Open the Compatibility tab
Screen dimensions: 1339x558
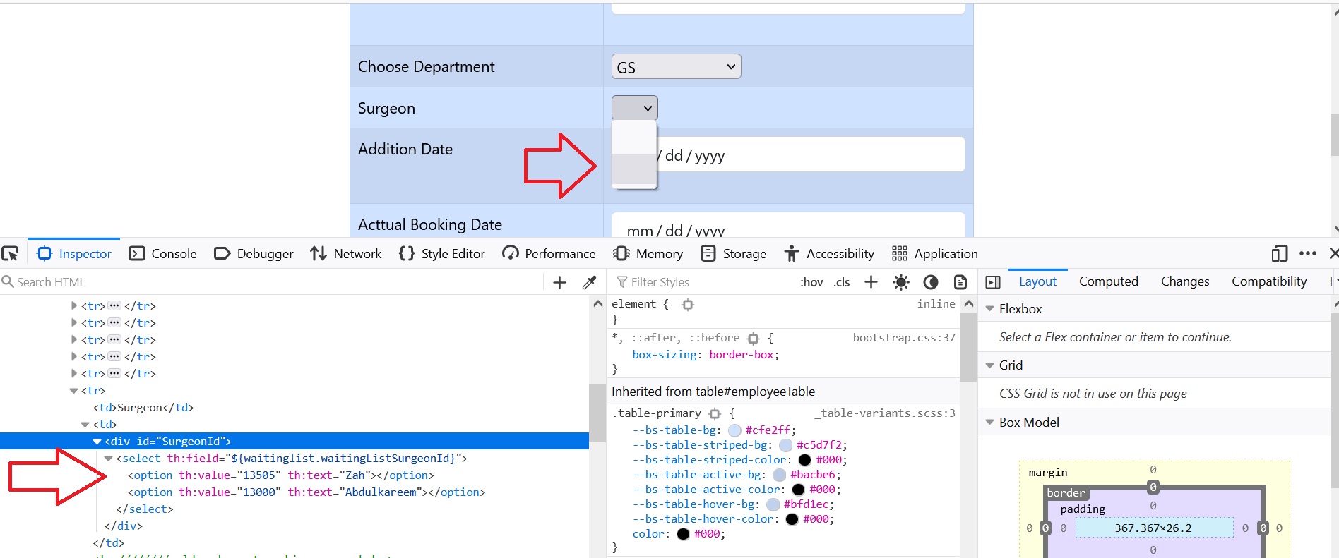[x=1269, y=281]
